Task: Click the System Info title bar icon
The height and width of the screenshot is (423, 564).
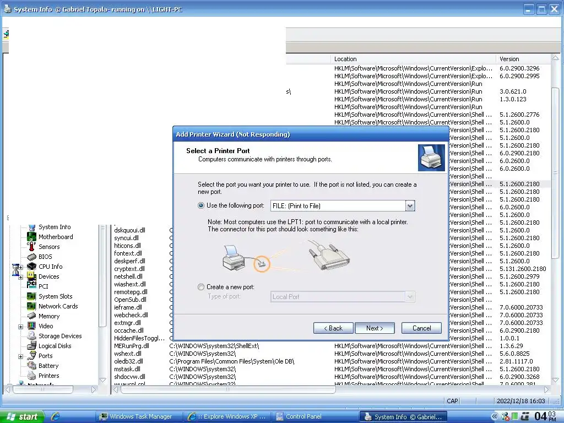Action: 8,9
